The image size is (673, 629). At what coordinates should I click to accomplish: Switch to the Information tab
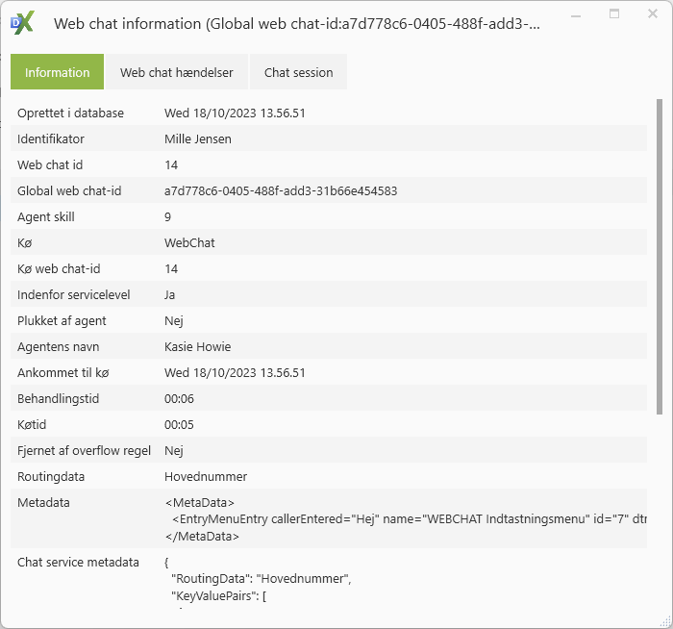[x=57, y=72]
